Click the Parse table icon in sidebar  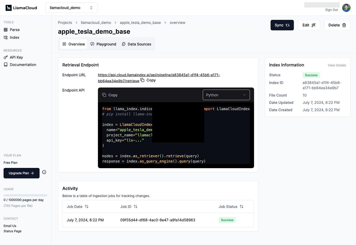[6, 30]
